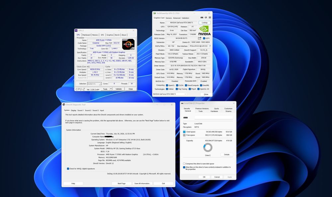The height and width of the screenshot is (197, 332).
Task: Click CPU-Z title bar app icon
Action: [76, 30]
